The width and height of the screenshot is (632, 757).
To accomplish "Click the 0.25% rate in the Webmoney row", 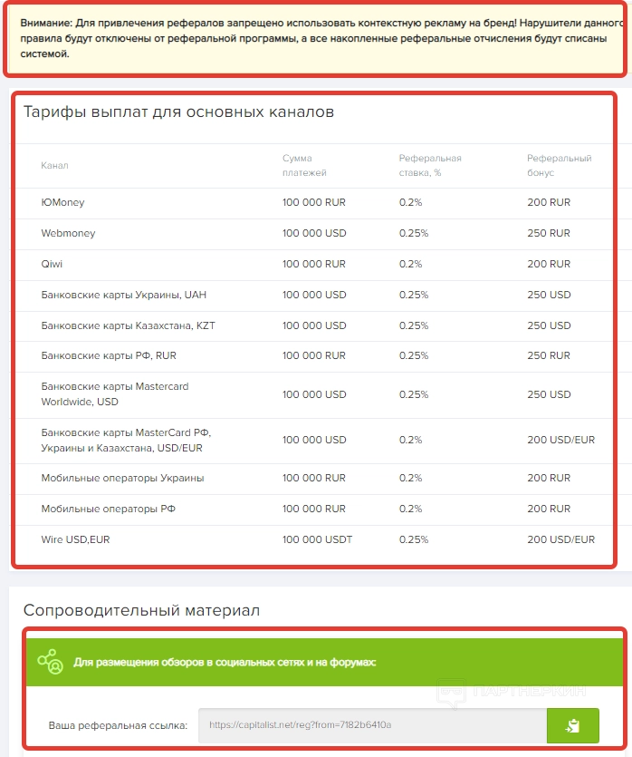I will pyautogui.click(x=414, y=233).
